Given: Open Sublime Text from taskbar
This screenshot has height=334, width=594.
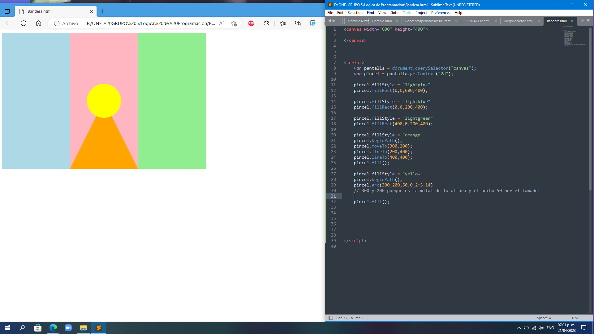Looking at the screenshot, I should click(x=99, y=328).
